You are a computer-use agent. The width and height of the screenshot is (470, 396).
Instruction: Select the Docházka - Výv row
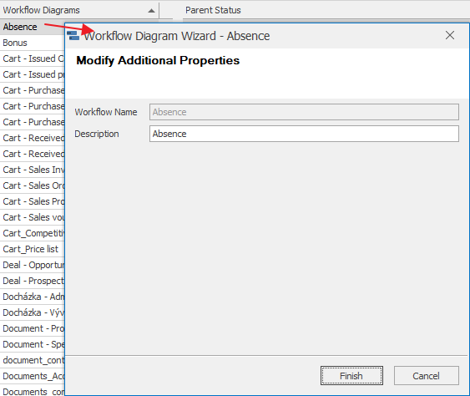(x=32, y=312)
